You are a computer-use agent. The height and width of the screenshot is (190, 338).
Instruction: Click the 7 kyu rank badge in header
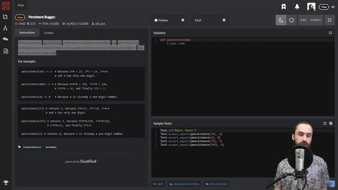click(x=324, y=7)
